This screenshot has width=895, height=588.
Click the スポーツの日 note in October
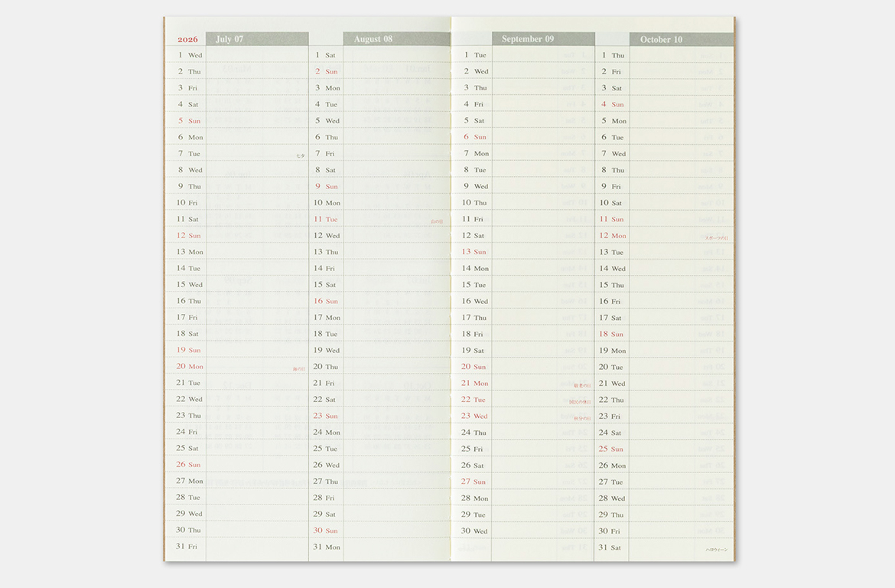716,238
